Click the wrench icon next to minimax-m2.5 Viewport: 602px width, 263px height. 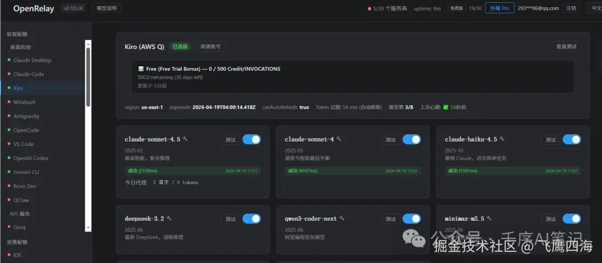(489, 218)
